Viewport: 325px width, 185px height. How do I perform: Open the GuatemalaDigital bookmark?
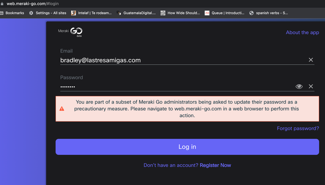point(136,13)
